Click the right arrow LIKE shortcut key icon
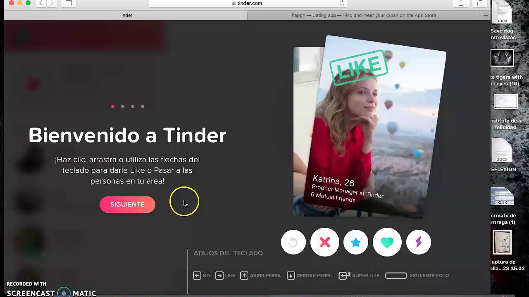The image size is (529, 297). click(x=219, y=276)
